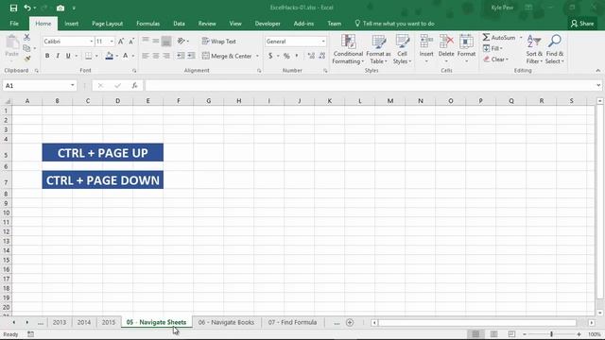The width and height of the screenshot is (605, 340).
Task: Click the Share button
Action: (x=582, y=24)
